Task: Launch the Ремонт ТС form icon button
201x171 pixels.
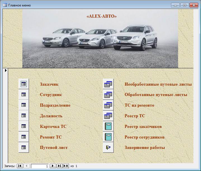Action: point(24,137)
